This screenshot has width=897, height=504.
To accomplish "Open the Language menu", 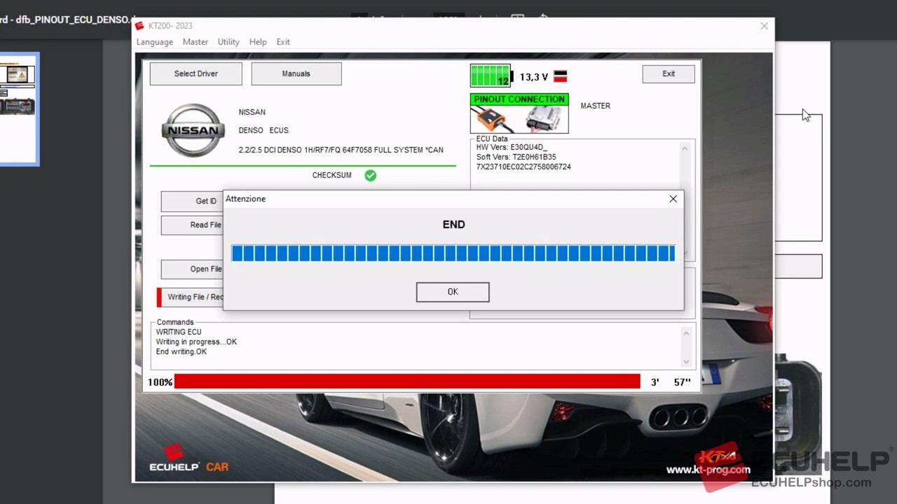I will click(x=154, y=42).
